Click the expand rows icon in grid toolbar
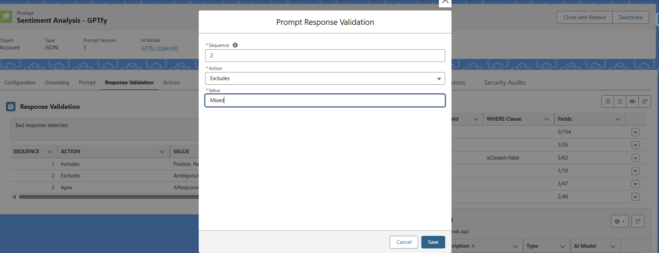The image size is (659, 253). [608, 101]
